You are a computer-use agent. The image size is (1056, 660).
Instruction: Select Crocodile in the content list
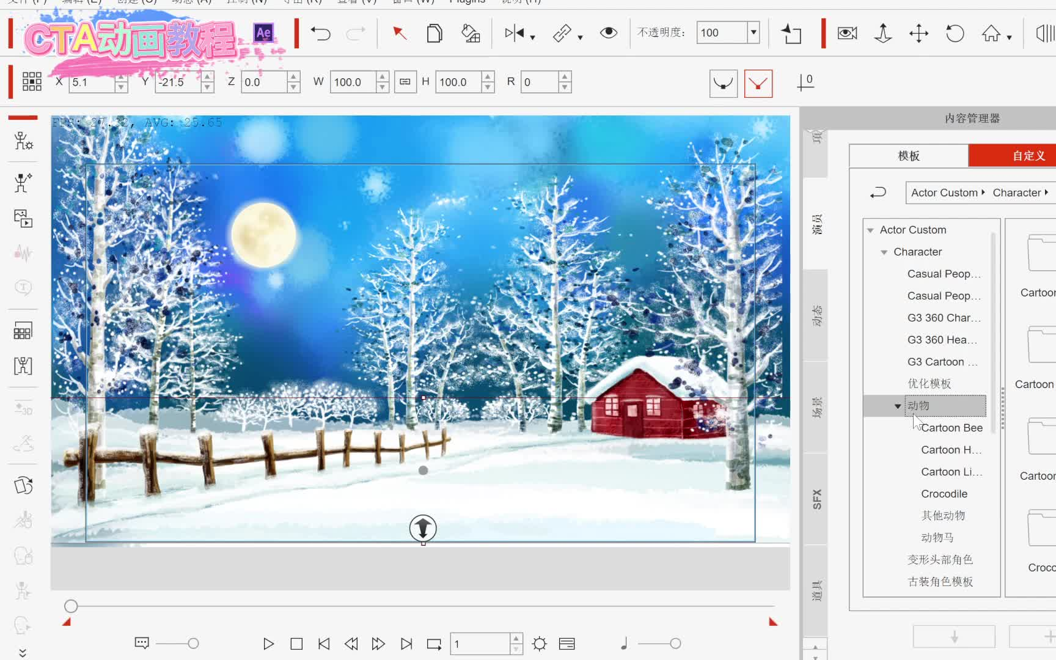tap(944, 493)
